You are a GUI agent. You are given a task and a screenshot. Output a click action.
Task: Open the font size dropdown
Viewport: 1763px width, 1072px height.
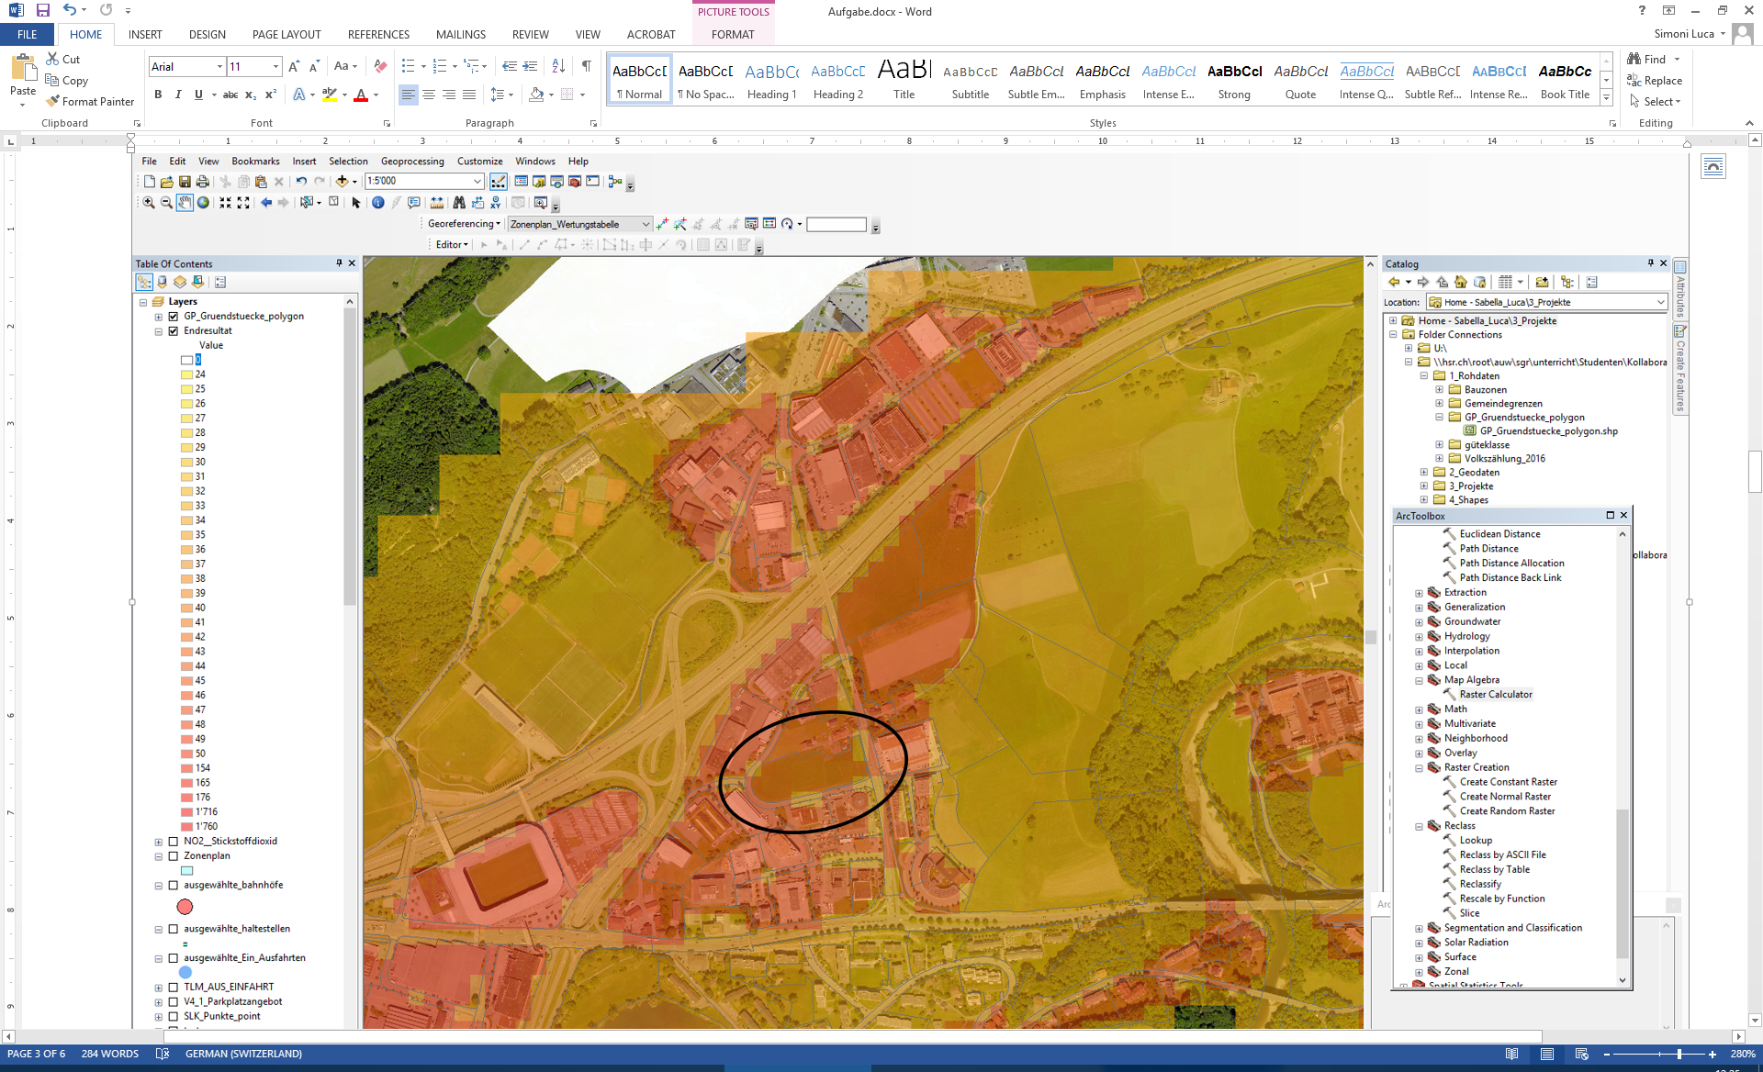[x=275, y=66]
